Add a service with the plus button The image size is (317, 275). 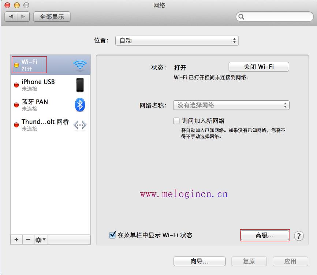pyautogui.click(x=16, y=239)
